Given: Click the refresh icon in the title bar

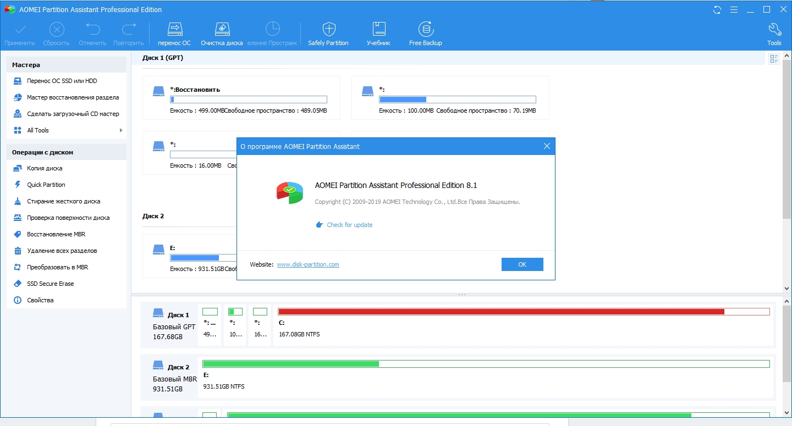Looking at the screenshot, I should (x=717, y=10).
